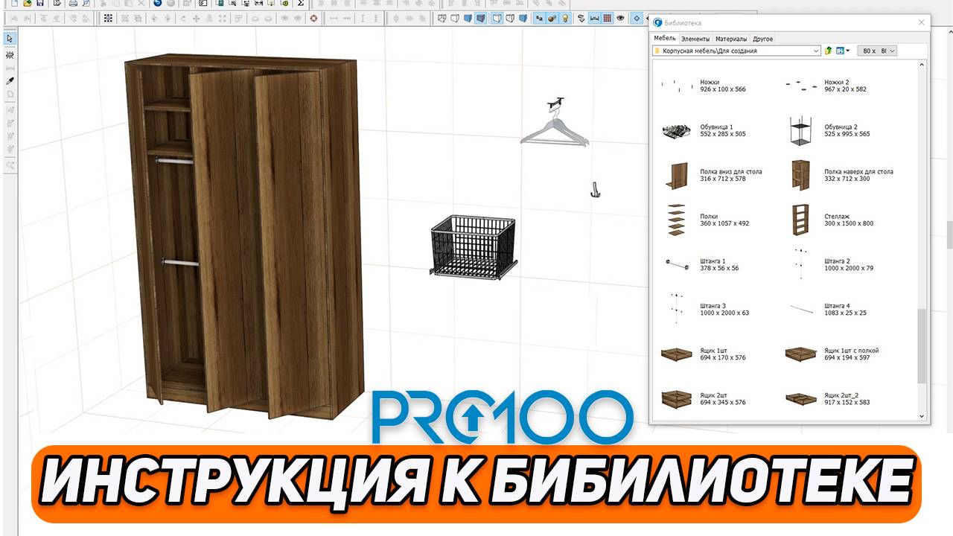
Task: Click the red target center icon
Action: (313, 19)
